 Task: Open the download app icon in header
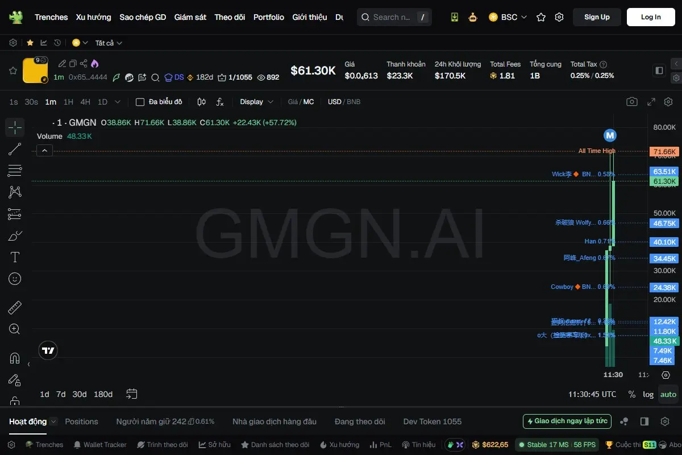[455, 17]
